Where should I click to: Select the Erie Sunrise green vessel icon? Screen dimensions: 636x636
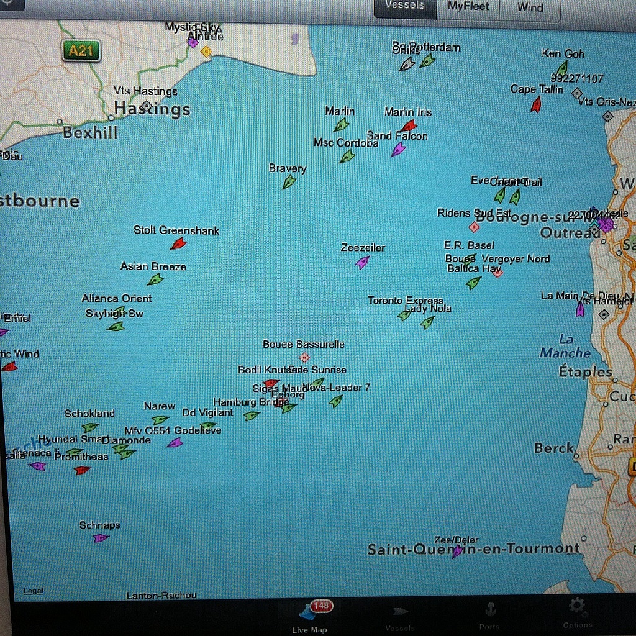tap(317, 382)
